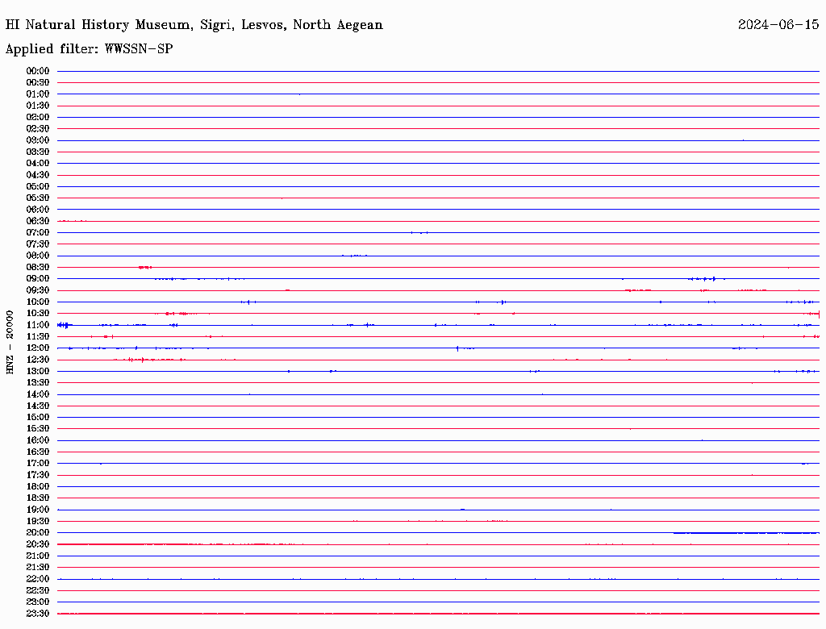Image resolution: width=826 pixels, height=629 pixels.
Task: Select the 14:00 time label
Action: pyautogui.click(x=38, y=394)
